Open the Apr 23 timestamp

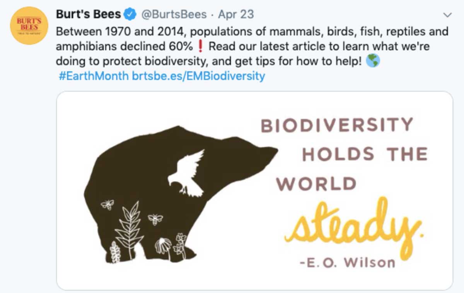236,15
